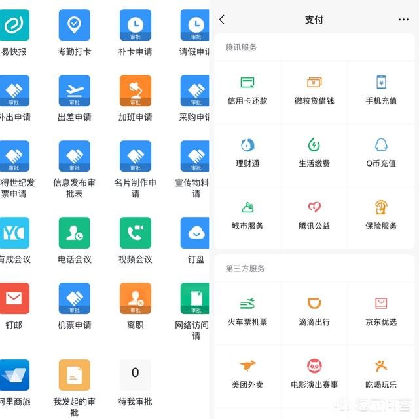This screenshot has width=419, height=419.
Task: Start 电话会议 phone conference
Action: (74, 233)
